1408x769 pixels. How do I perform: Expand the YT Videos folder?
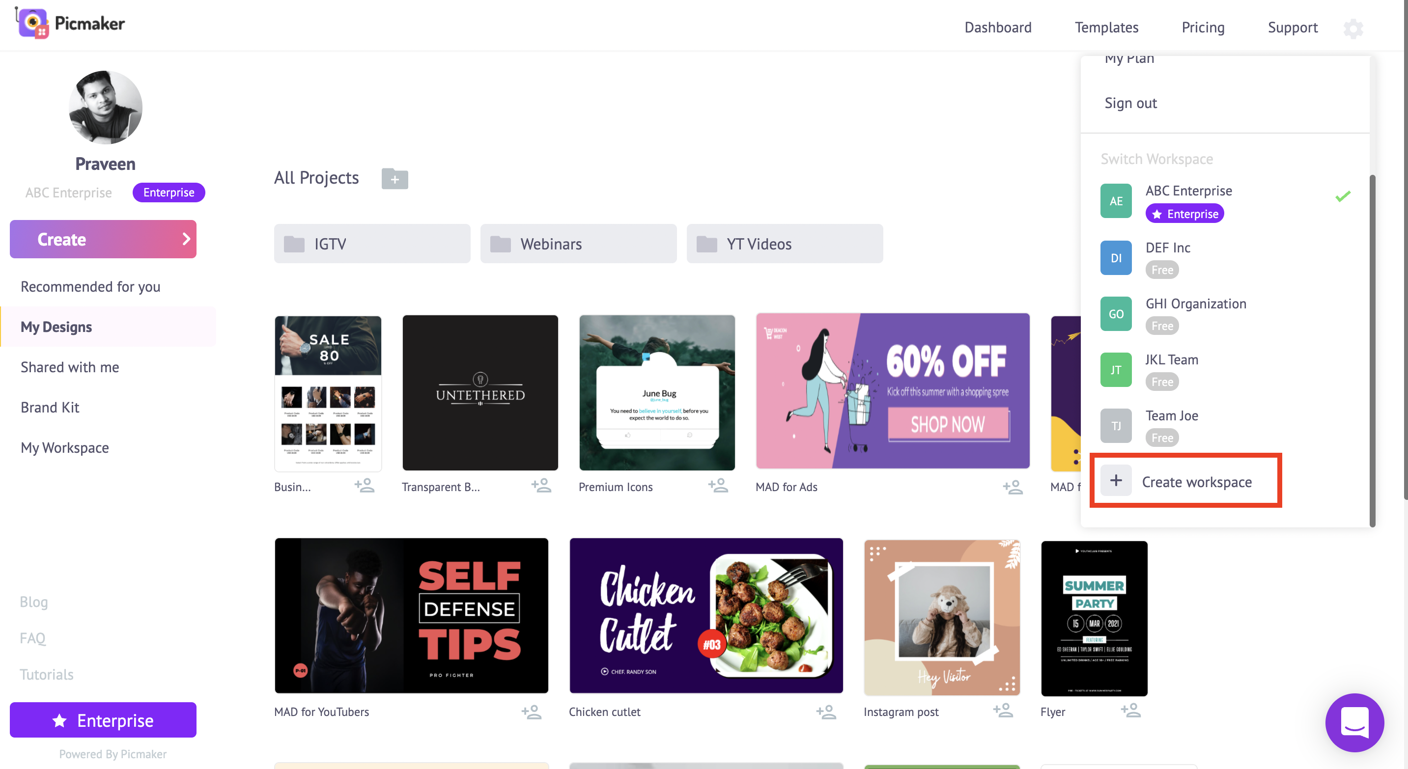[x=784, y=244]
